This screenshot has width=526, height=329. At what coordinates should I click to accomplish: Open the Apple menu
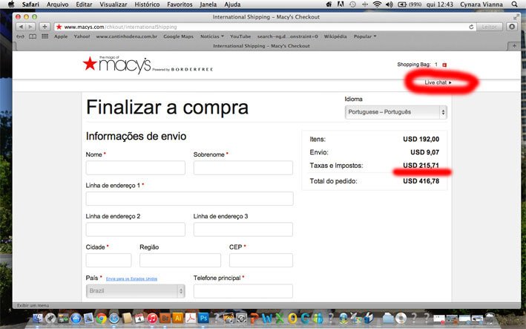[11, 4]
